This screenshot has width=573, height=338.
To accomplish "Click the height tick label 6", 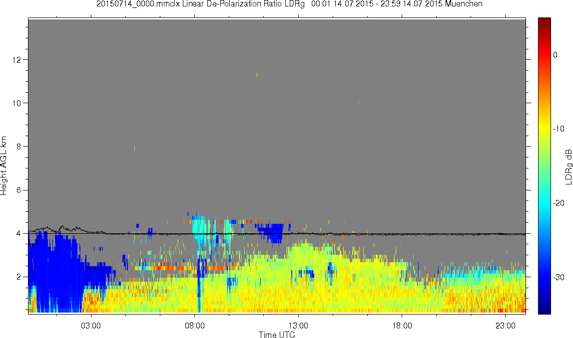I will tap(18, 190).
